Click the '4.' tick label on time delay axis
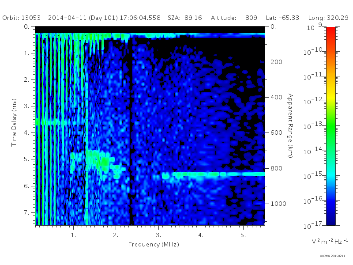The image size is (353, 265). point(27,133)
